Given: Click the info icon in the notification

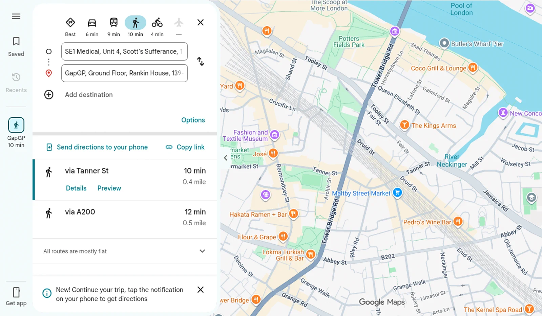Looking at the screenshot, I should (47, 293).
